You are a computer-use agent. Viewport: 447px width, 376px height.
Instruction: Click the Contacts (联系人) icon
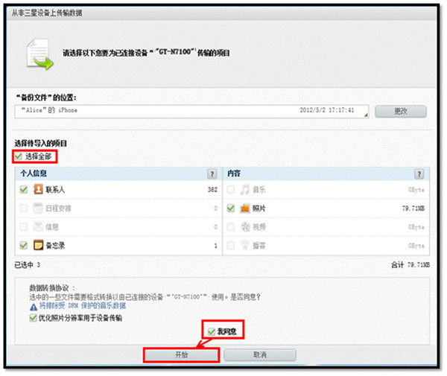[x=38, y=189]
